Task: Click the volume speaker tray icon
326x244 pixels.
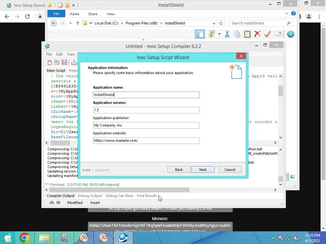Action: click(296, 238)
